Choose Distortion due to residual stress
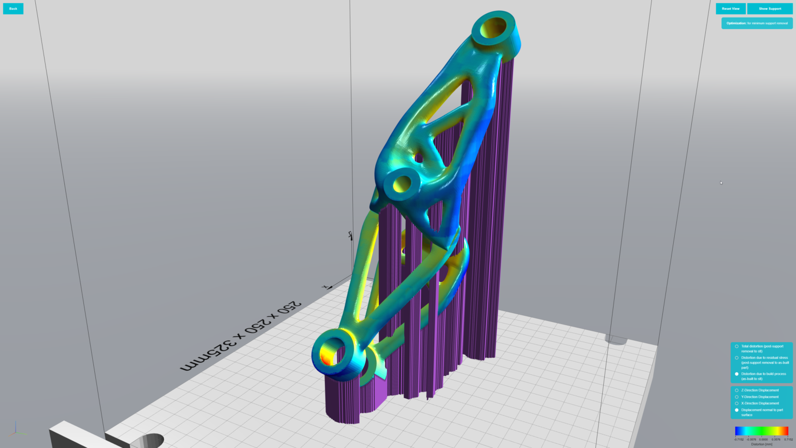The width and height of the screenshot is (796, 448). (736, 358)
